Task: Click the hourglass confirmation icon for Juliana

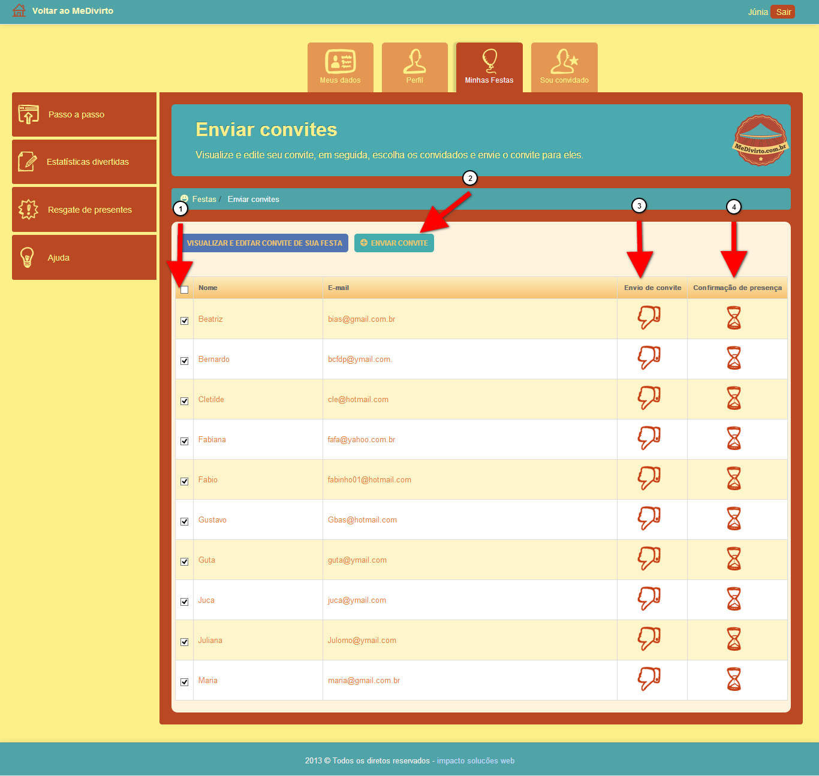Action: (734, 639)
